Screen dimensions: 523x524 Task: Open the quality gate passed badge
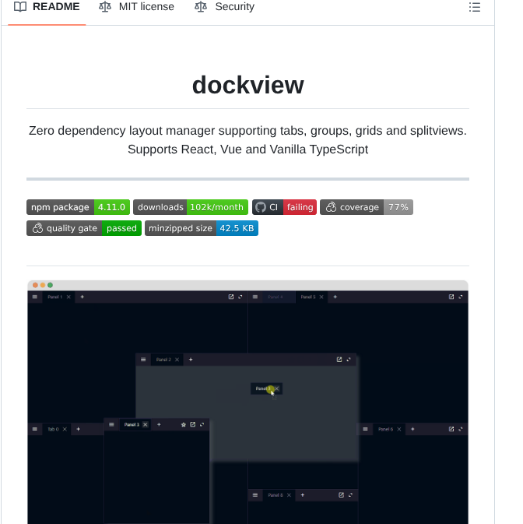pos(84,228)
